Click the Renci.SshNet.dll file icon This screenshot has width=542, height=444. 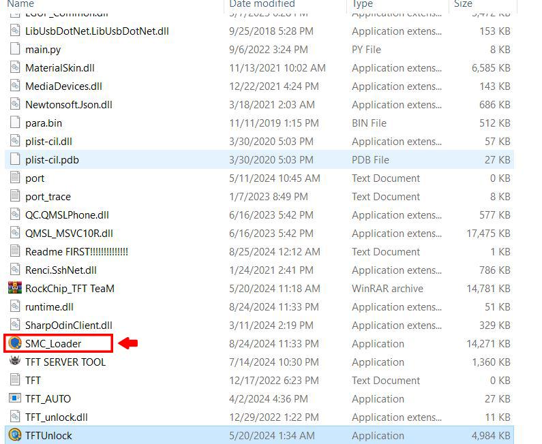click(15, 269)
